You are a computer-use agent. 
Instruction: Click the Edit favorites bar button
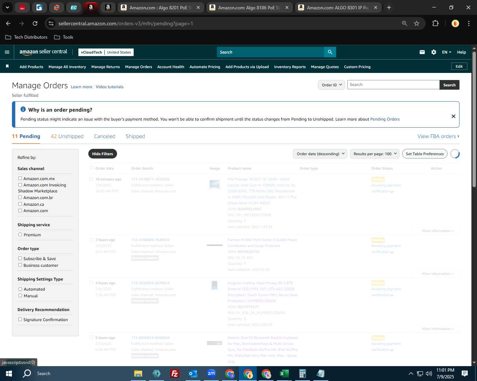[459, 66]
